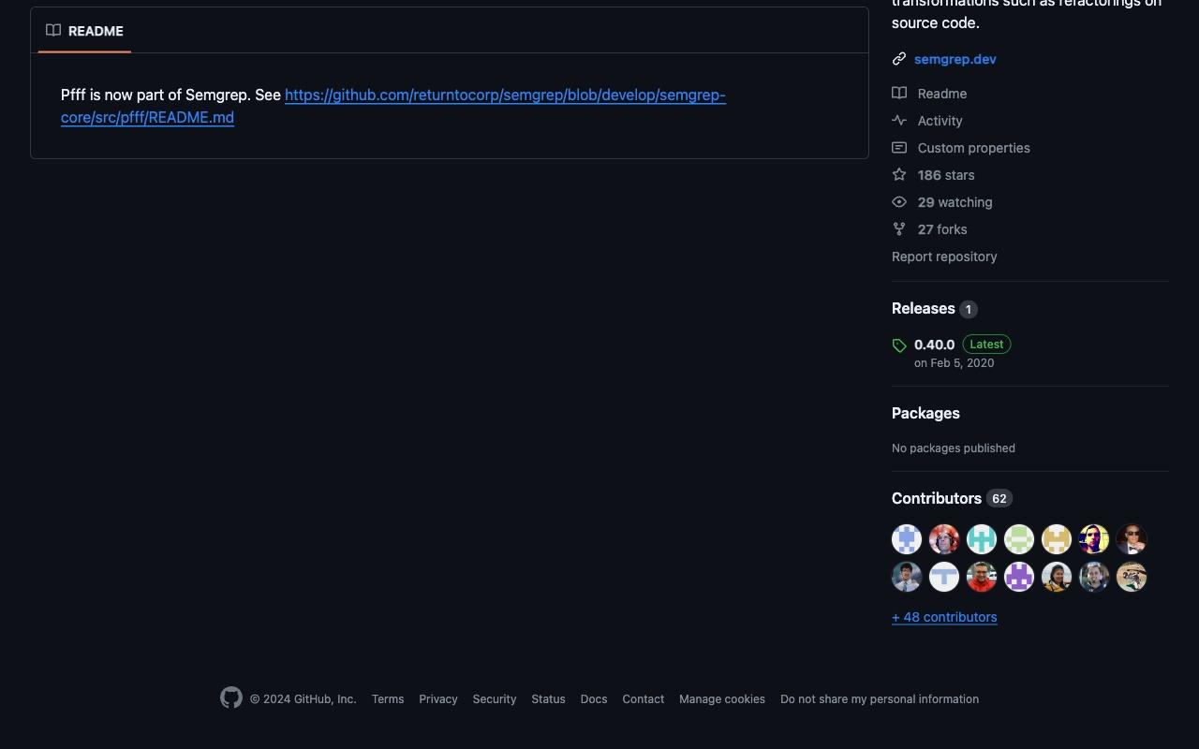Click the fork icon beside 27 forks
This screenshot has height=749, width=1199.
coord(899,229)
